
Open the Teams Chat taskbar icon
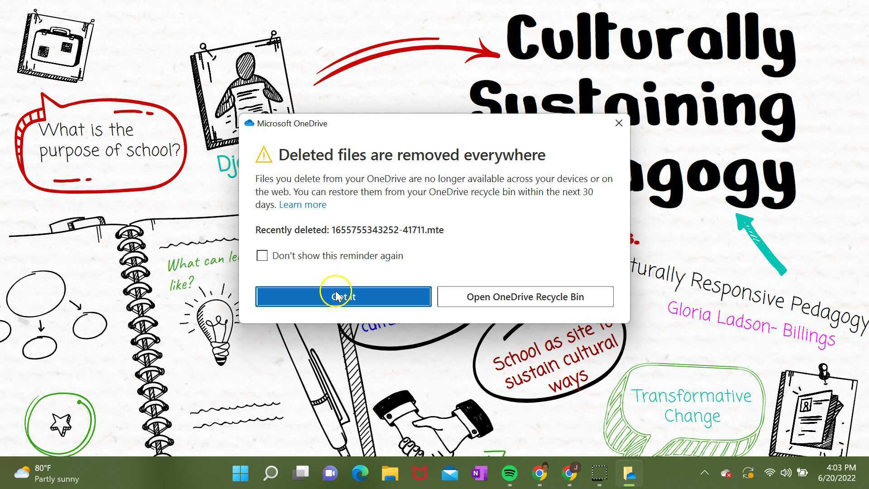coord(330,474)
